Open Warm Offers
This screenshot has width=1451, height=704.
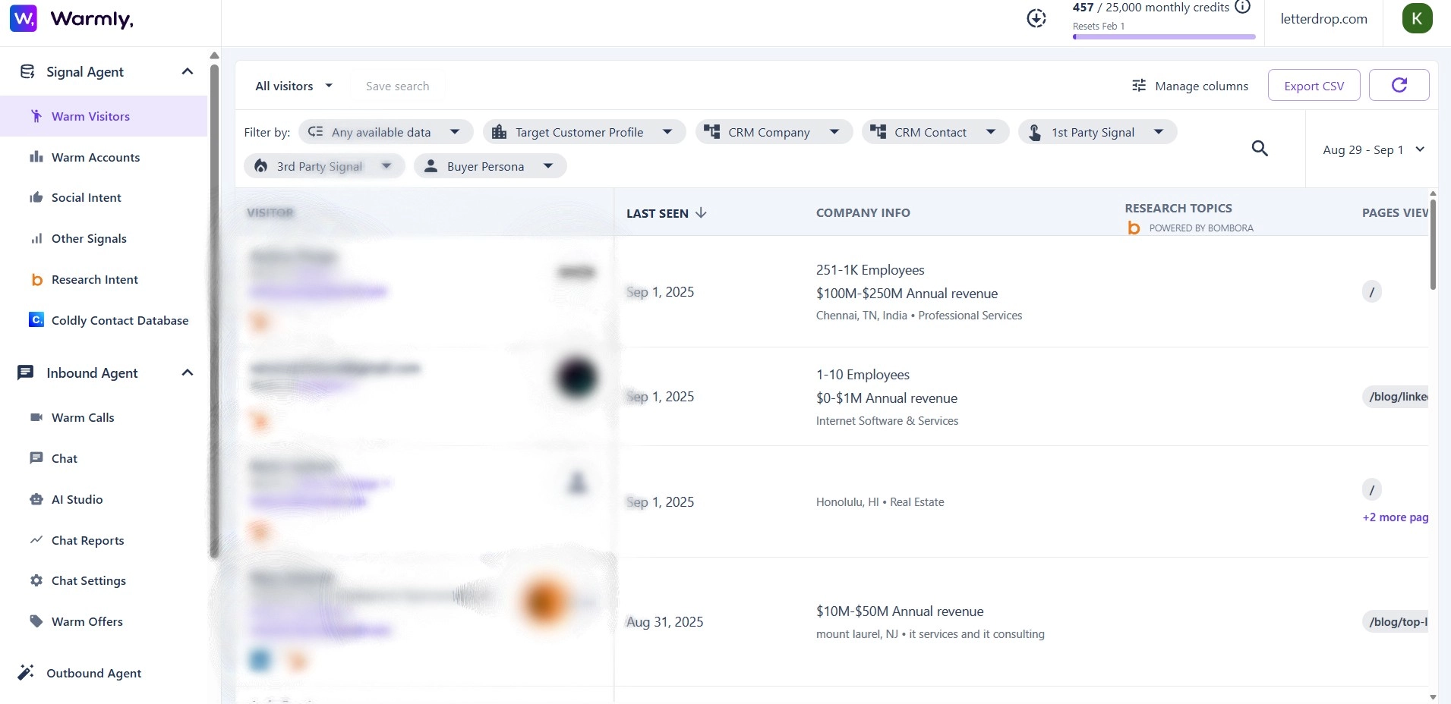point(87,621)
